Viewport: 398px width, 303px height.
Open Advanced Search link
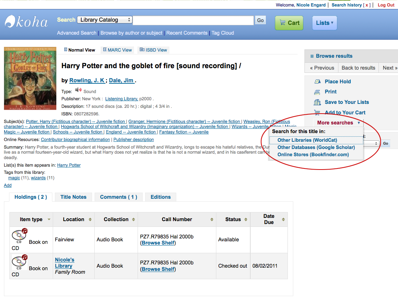tap(77, 33)
